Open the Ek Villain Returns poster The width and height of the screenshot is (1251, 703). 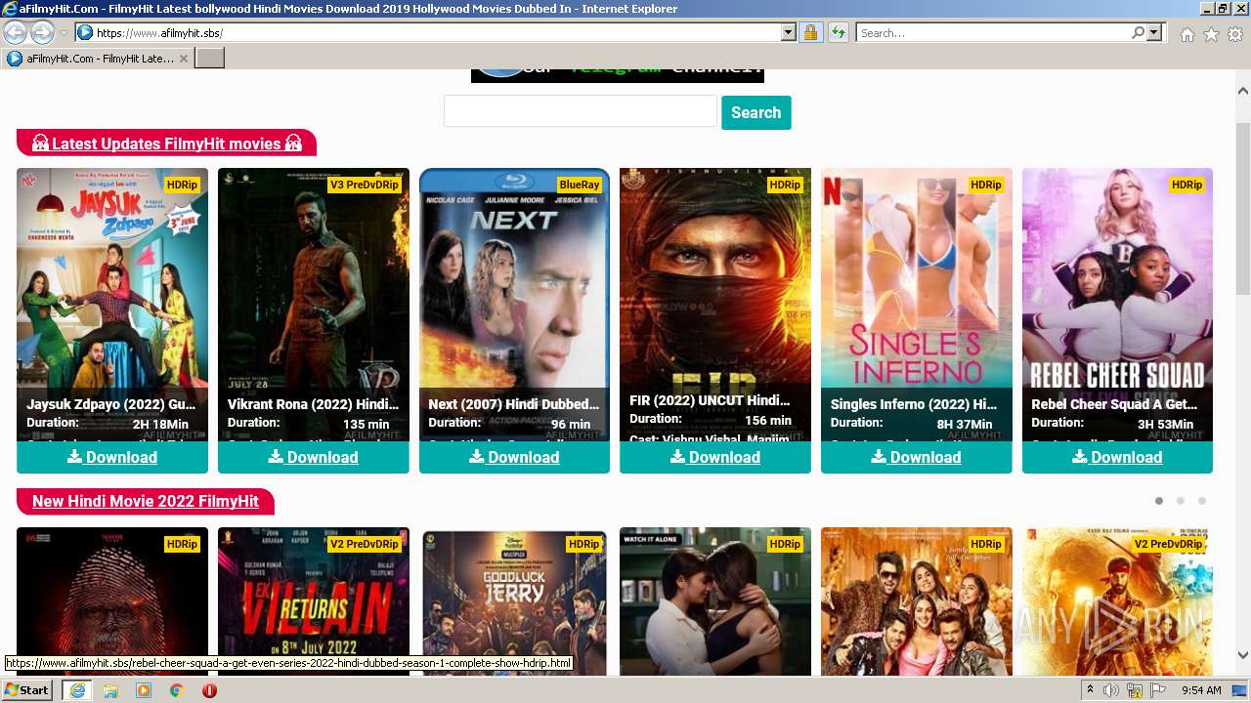point(314,600)
